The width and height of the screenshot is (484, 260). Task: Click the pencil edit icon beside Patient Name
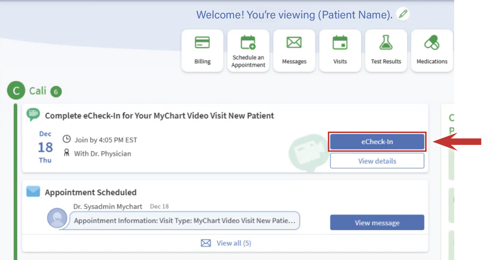click(402, 14)
